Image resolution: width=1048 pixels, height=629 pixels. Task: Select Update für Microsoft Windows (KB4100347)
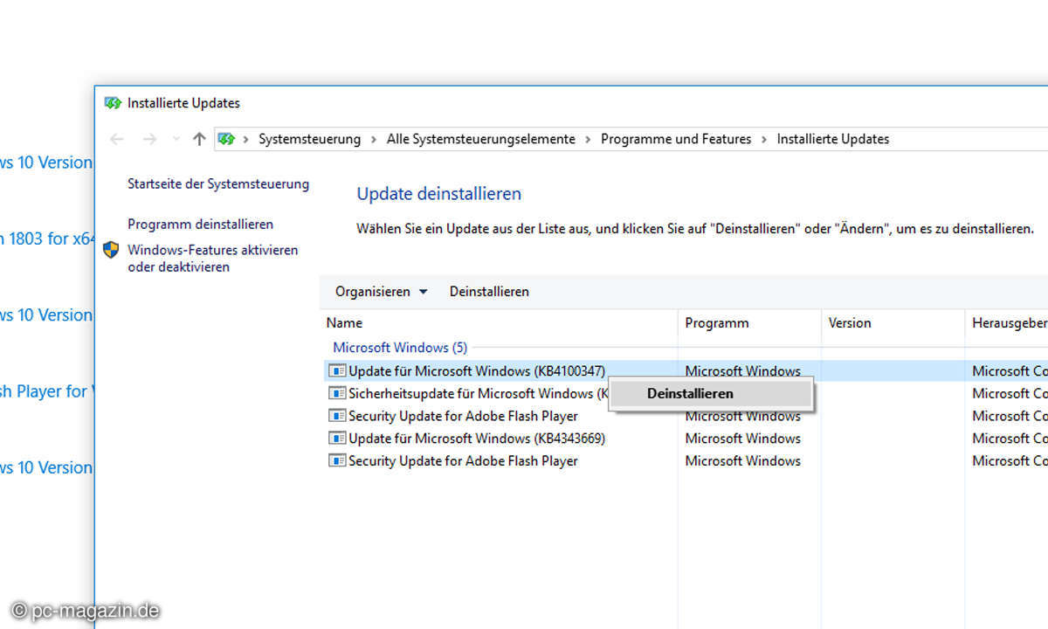click(x=476, y=370)
